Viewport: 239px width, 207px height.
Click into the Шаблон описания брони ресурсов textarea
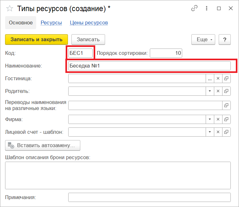[x=118, y=176]
